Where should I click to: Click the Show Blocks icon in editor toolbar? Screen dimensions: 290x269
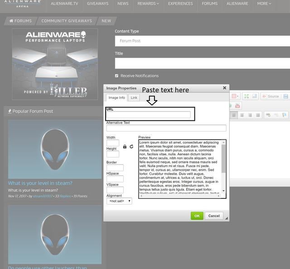[255, 96]
